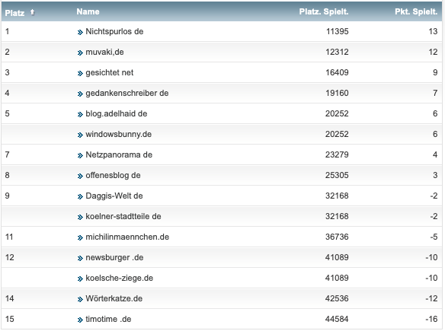Open the Netzpanorama de link
The width and height of the screenshot is (445, 331).
coord(119,154)
